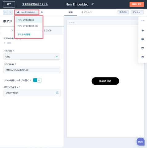The height and width of the screenshot is (148, 147).
Task: Select New Embedded (B) variant
Action: coord(28,26)
